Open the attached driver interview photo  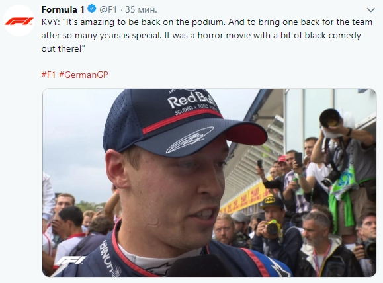(209, 182)
